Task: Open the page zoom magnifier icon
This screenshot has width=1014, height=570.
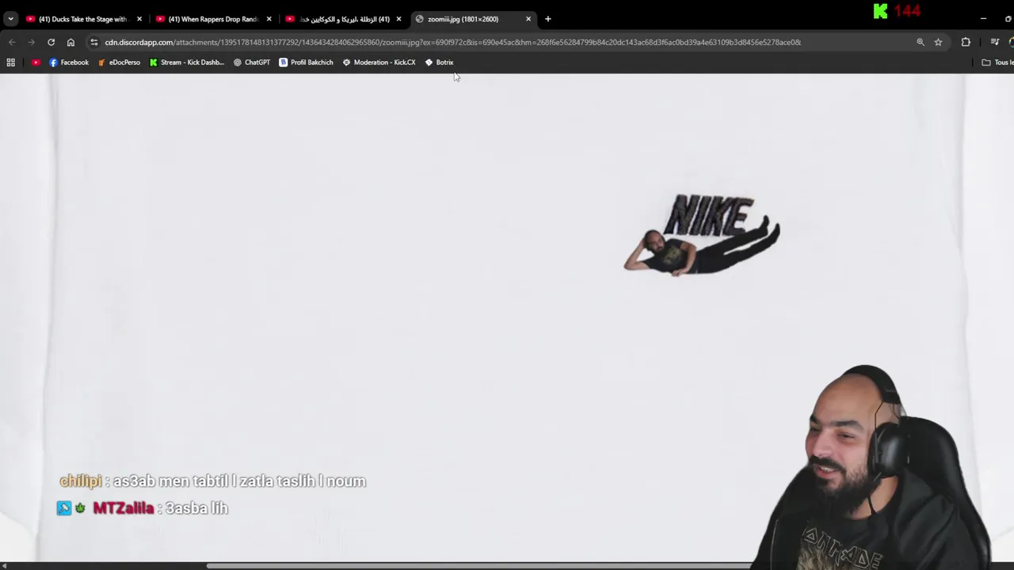Action: pyautogui.click(x=921, y=42)
